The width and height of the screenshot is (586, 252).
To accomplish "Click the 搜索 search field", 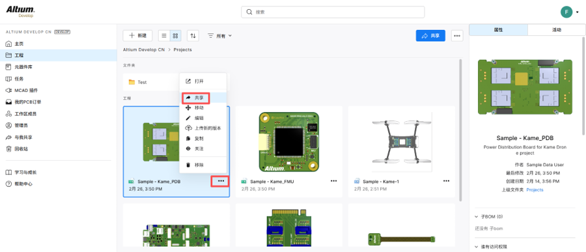I will pos(333,12).
